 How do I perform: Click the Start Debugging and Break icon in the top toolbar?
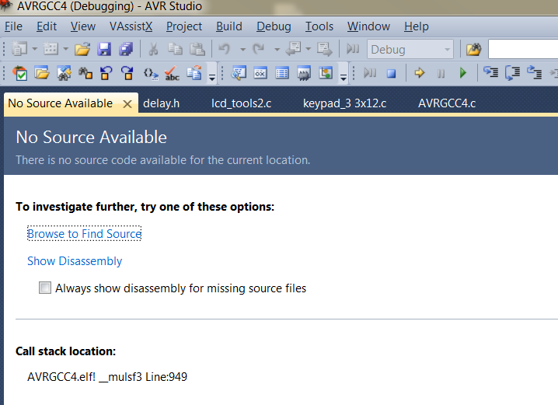coord(353,49)
